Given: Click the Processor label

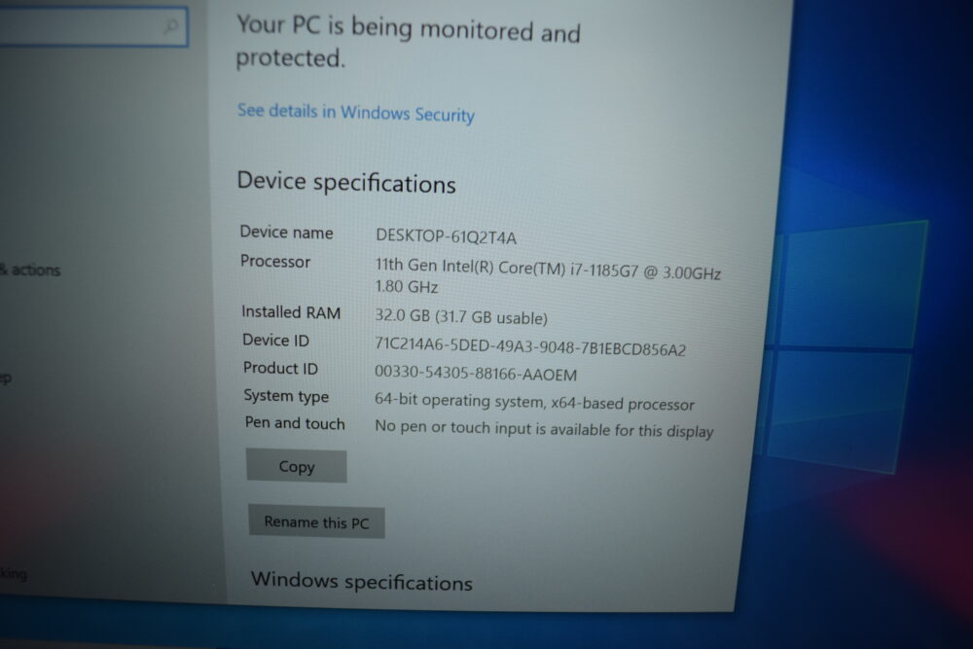Looking at the screenshot, I should [275, 261].
